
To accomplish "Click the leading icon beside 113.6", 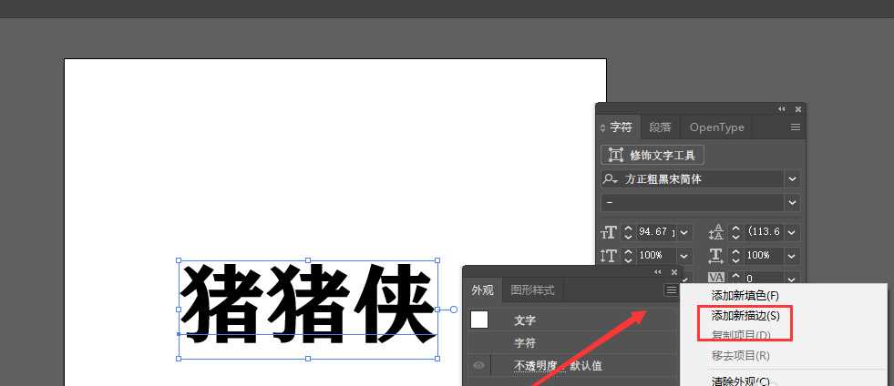I will point(716,232).
